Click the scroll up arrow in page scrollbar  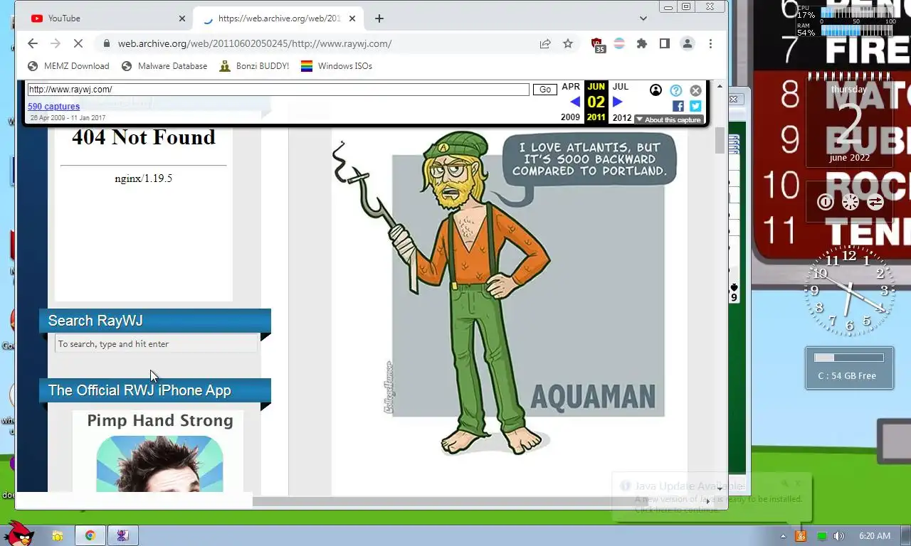pos(720,86)
